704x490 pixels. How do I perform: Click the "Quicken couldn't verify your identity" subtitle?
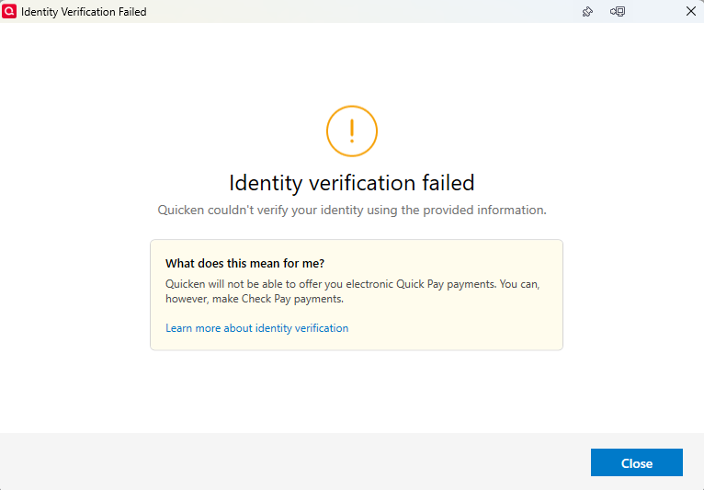[352, 210]
